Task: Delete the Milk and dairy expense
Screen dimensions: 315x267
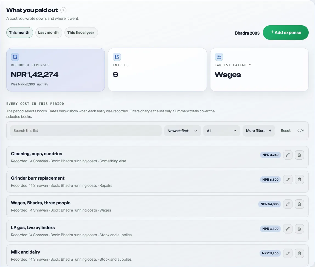Action: coord(299,253)
